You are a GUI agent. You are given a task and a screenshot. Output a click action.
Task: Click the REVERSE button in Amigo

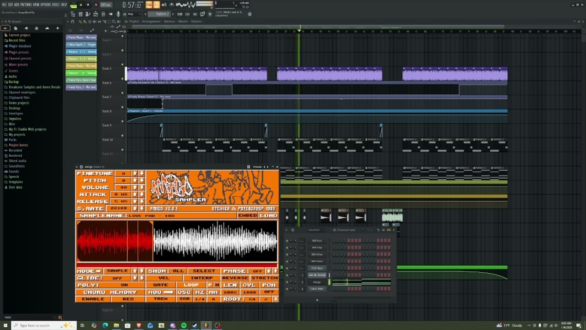[235, 278]
